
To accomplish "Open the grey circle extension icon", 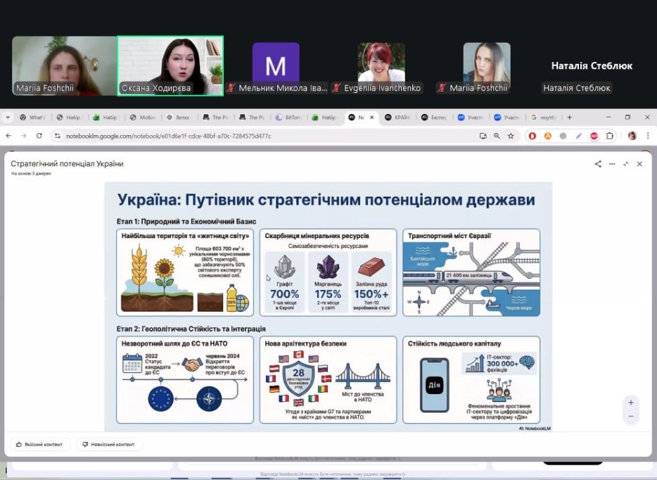I will 563,136.
